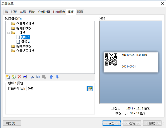Open the print condition editor button
Screen dimensions: 166x128
pos(90,89)
